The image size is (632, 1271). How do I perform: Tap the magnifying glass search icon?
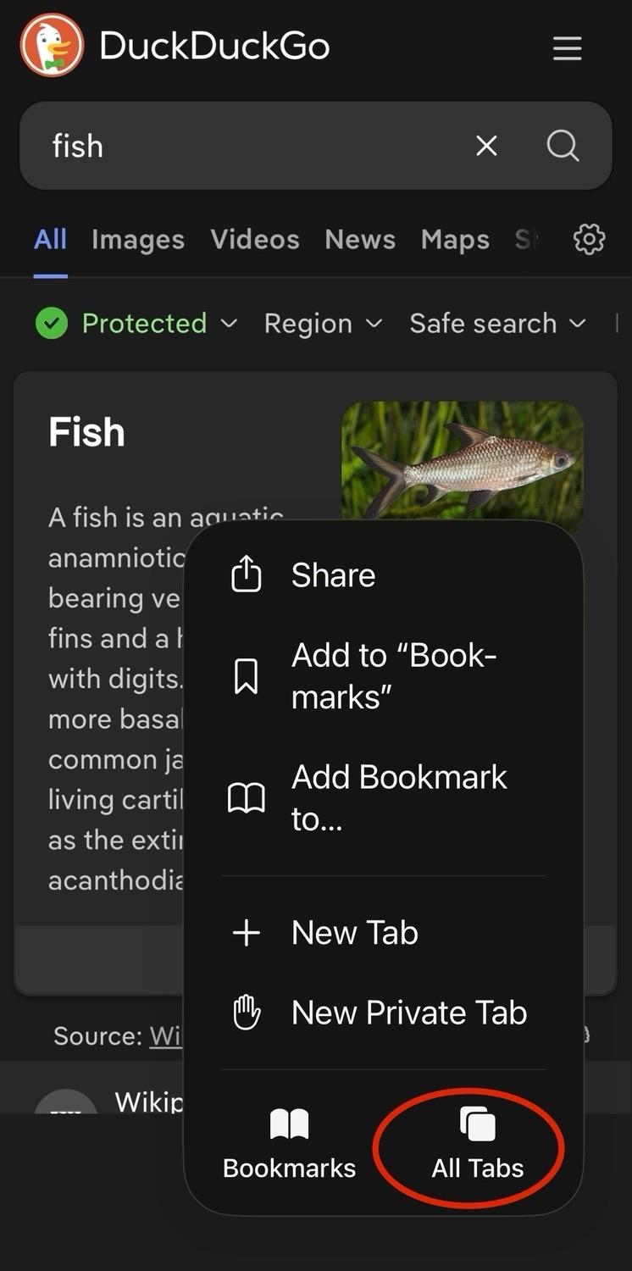click(563, 146)
